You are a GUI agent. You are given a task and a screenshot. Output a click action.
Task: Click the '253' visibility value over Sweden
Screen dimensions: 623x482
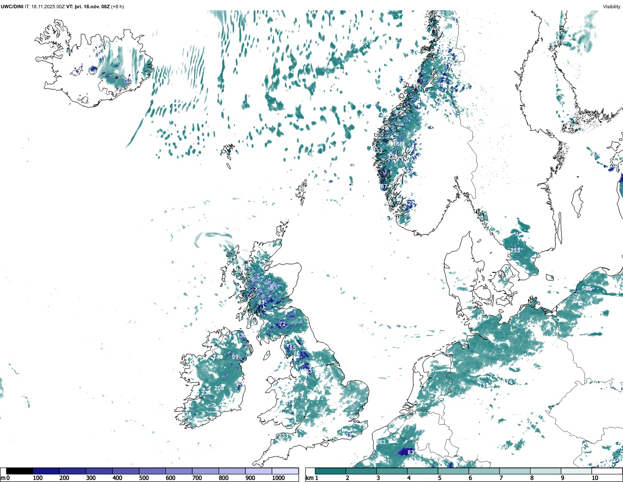coord(515,250)
